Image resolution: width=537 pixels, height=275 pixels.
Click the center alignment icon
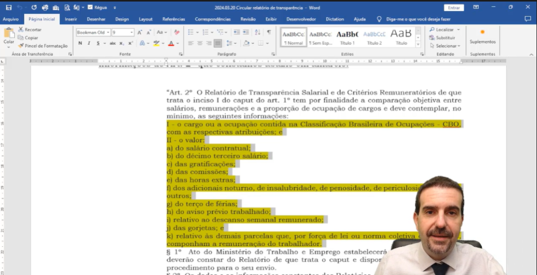point(200,44)
